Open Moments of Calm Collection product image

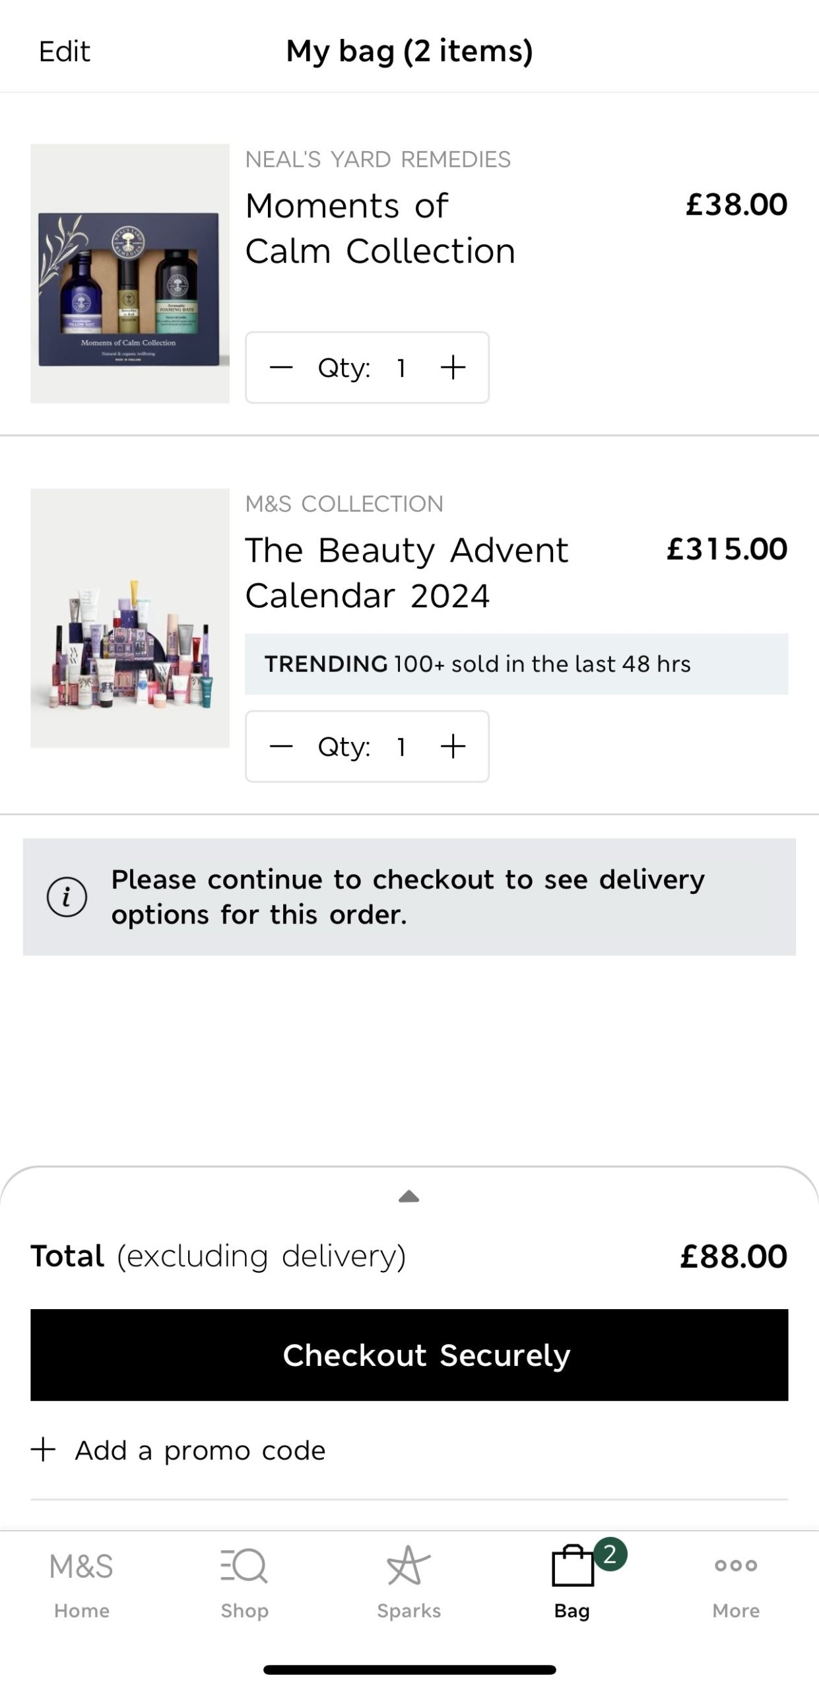point(130,273)
